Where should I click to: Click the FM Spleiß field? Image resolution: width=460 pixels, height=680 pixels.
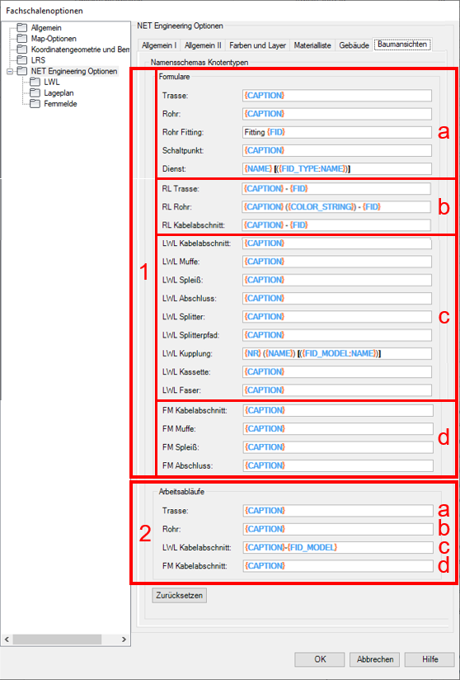[338, 447]
